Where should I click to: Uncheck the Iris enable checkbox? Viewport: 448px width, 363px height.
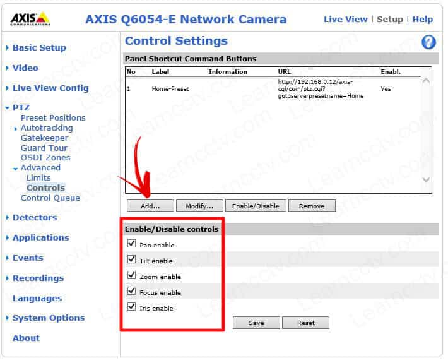point(132,307)
